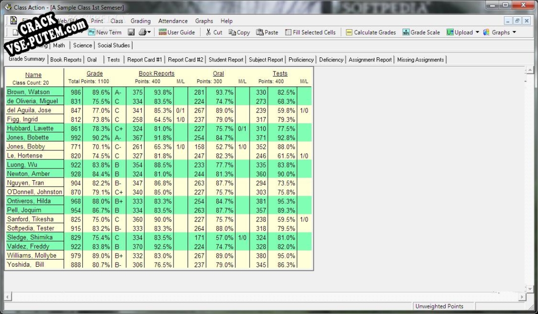Click Williams, Mollybe grade total 979
The width and height of the screenshot is (538, 314).
click(76, 256)
